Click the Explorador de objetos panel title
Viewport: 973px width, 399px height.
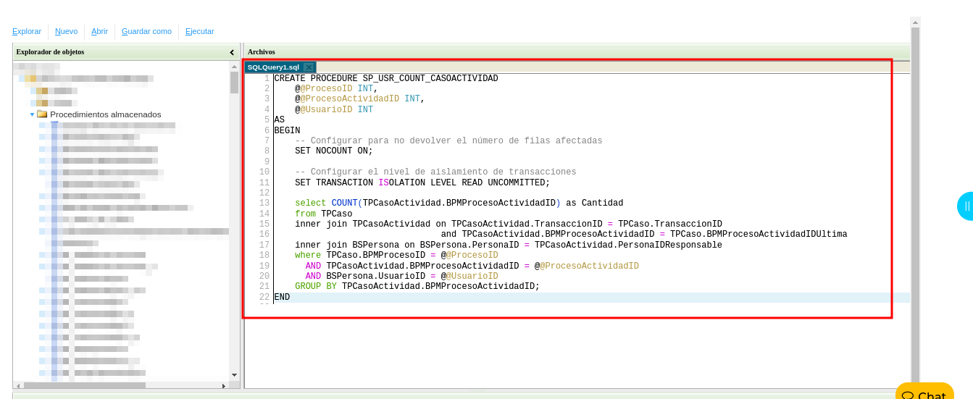pos(50,51)
